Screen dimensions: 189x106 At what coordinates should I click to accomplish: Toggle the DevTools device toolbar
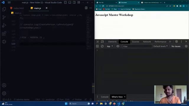point(102,42)
